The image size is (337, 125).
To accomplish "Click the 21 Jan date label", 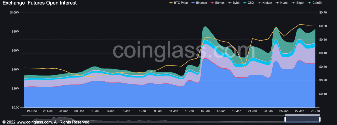I will pos(252,111).
